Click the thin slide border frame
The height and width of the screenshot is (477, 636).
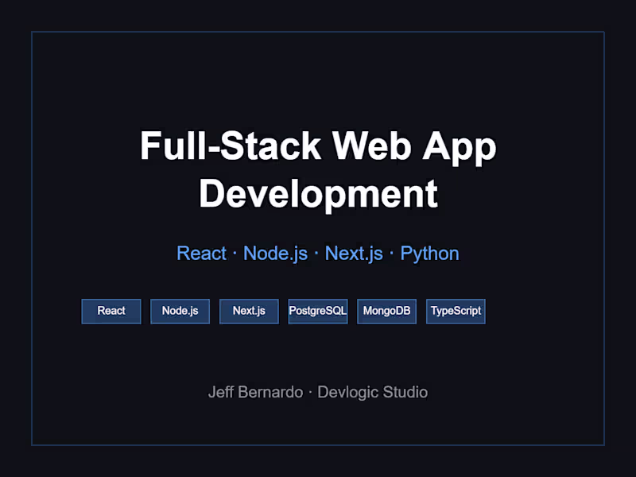pyautogui.click(x=318, y=32)
